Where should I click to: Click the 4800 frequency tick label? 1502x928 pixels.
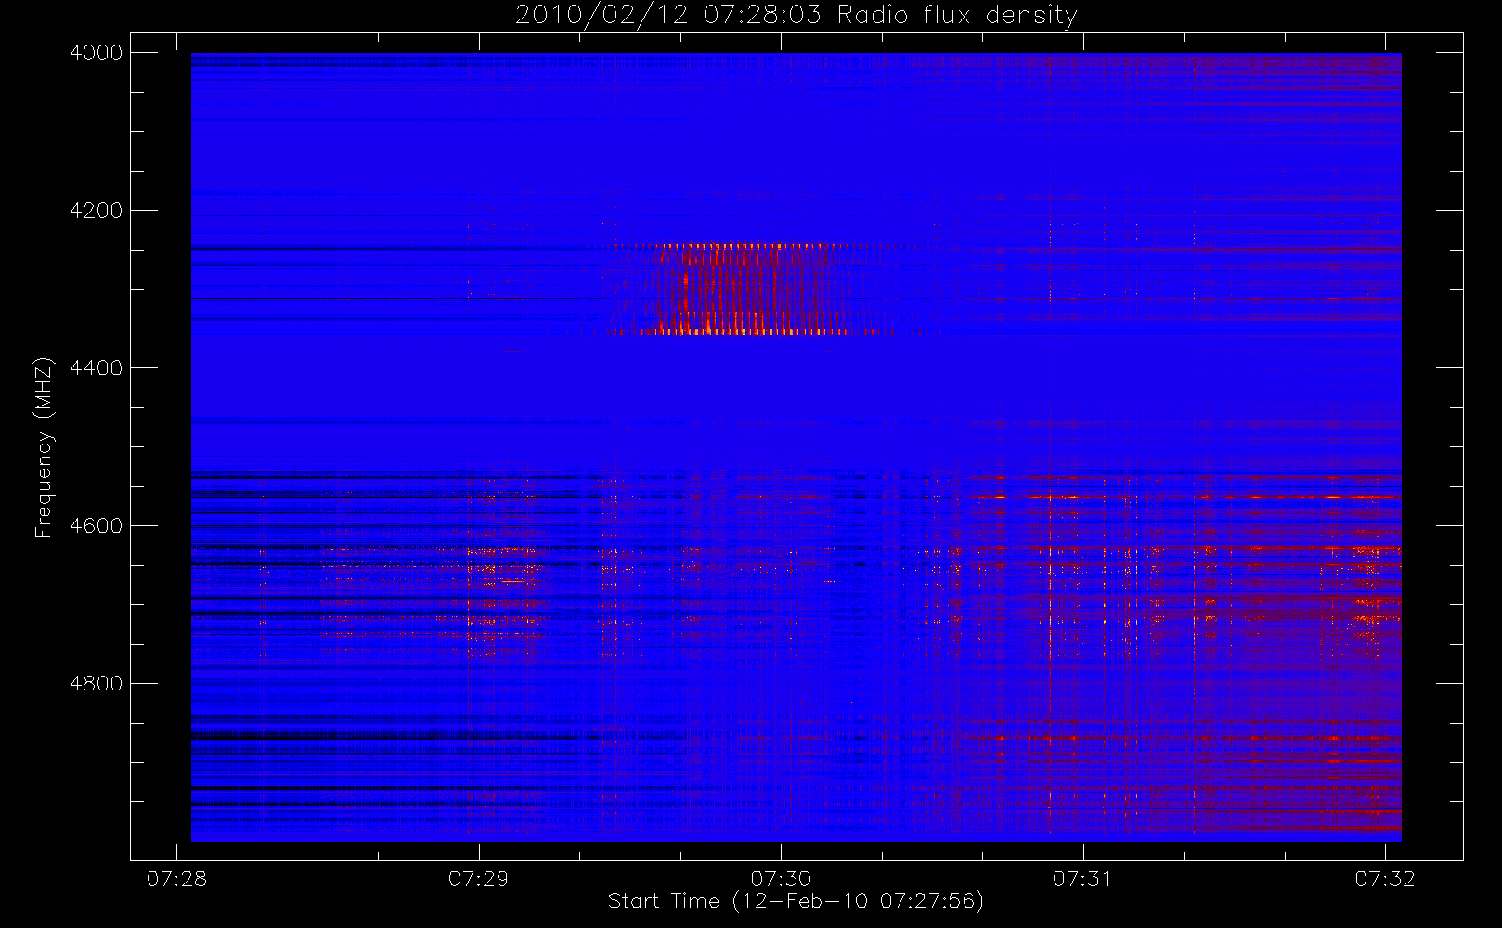(x=97, y=684)
